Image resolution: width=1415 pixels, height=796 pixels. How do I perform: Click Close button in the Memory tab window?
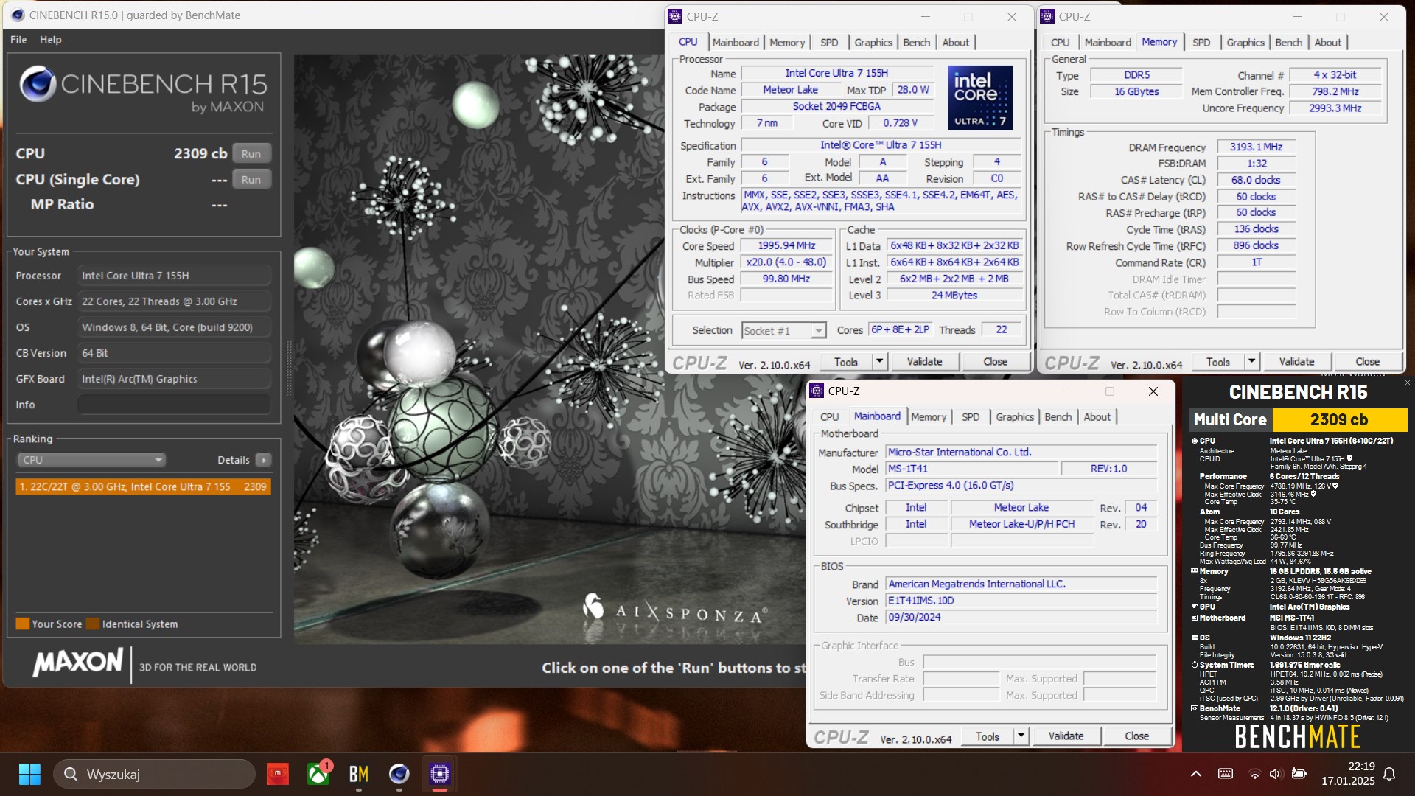(x=1367, y=361)
